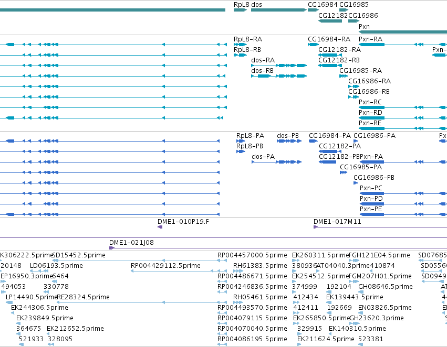Click the EK139443.5prime EST label
Screen dimensions: 447x347
[x=355, y=297]
